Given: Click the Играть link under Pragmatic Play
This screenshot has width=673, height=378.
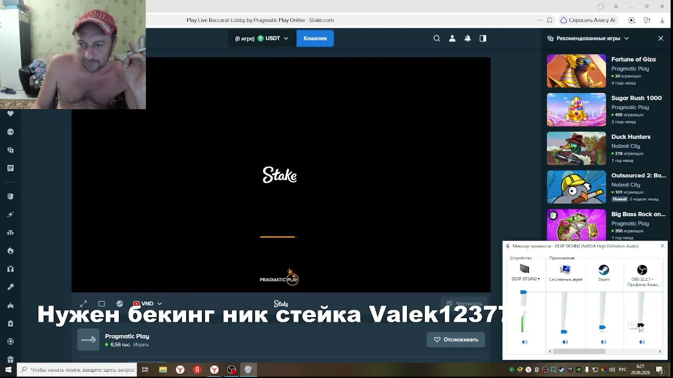Looking at the screenshot, I should coord(141,345).
